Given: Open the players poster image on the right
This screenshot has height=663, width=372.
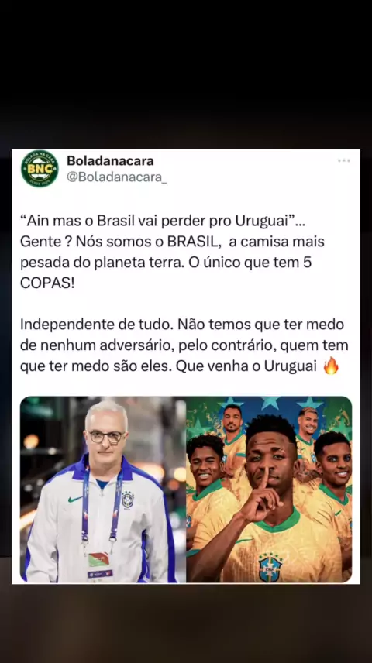Looking at the screenshot, I should [x=269, y=490].
